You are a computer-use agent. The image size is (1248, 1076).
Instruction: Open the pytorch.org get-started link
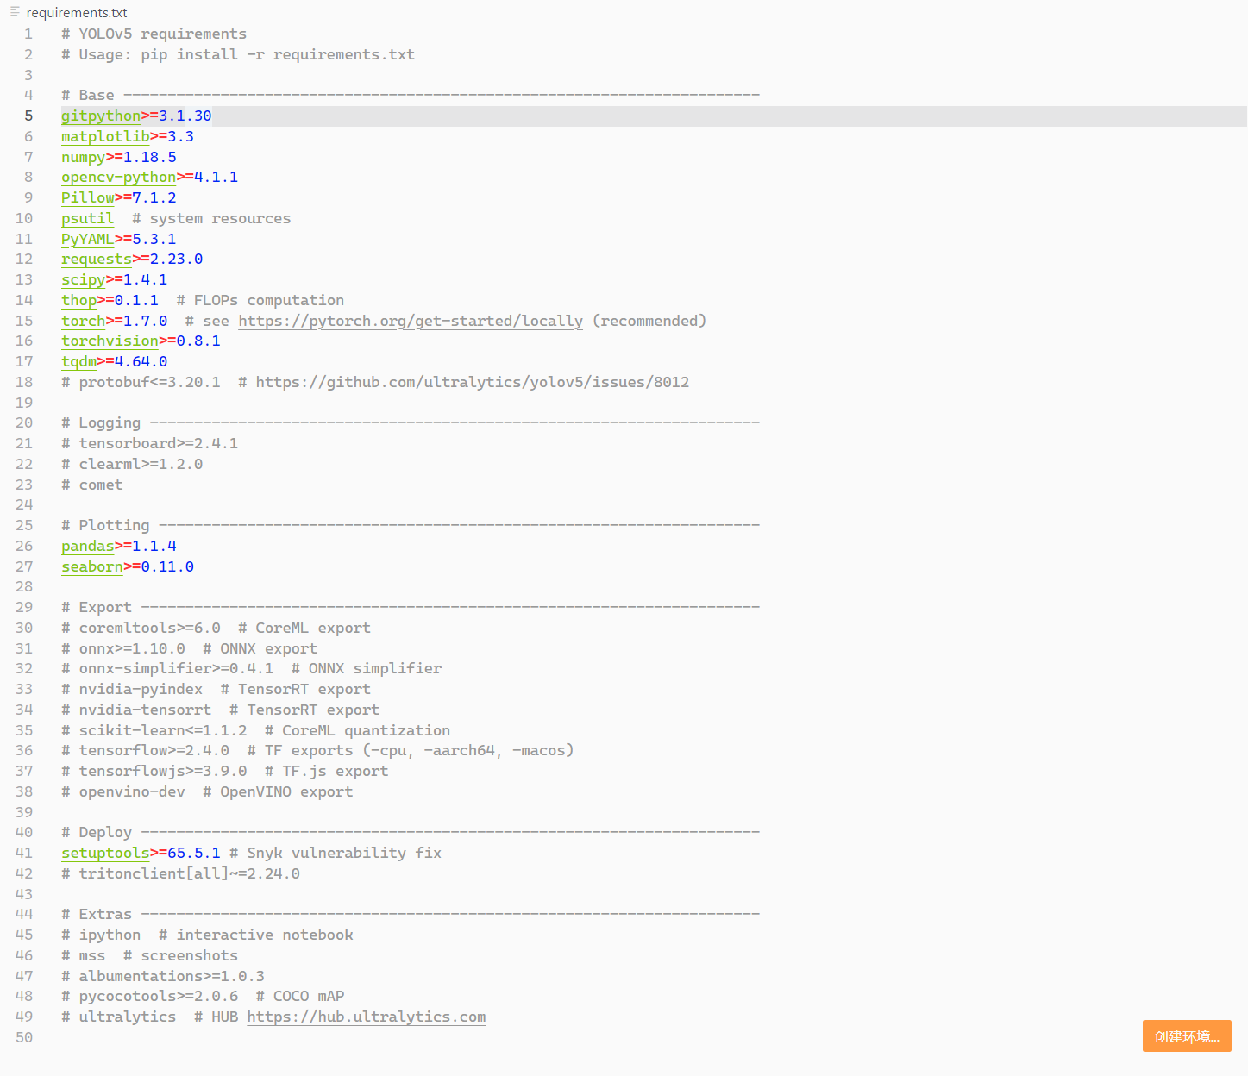(411, 321)
